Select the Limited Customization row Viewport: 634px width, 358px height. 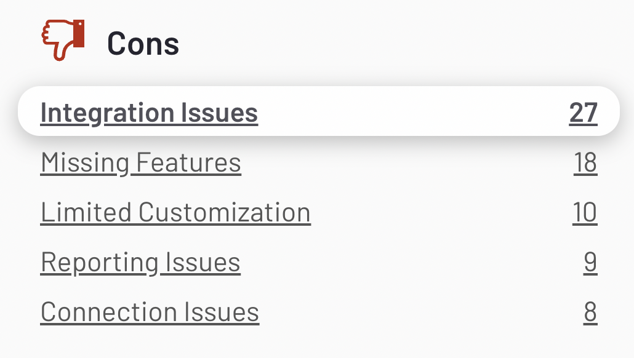coord(317,212)
